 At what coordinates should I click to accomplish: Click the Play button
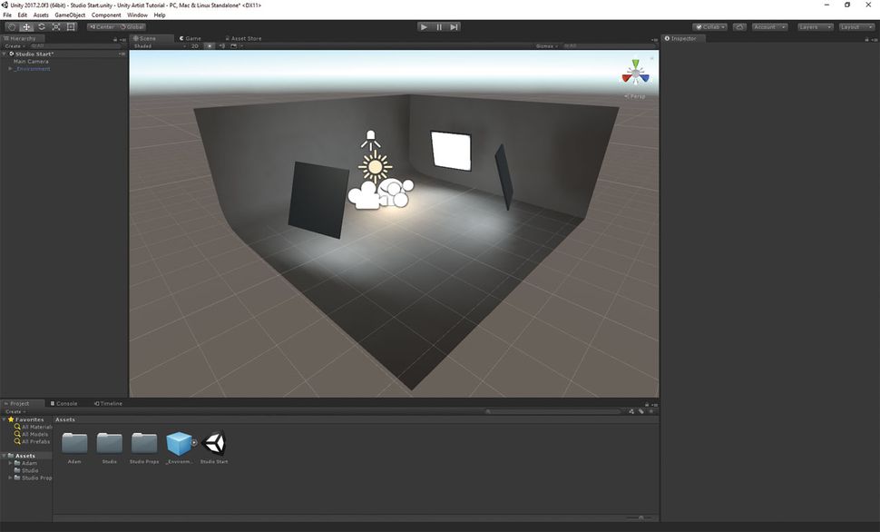[424, 27]
